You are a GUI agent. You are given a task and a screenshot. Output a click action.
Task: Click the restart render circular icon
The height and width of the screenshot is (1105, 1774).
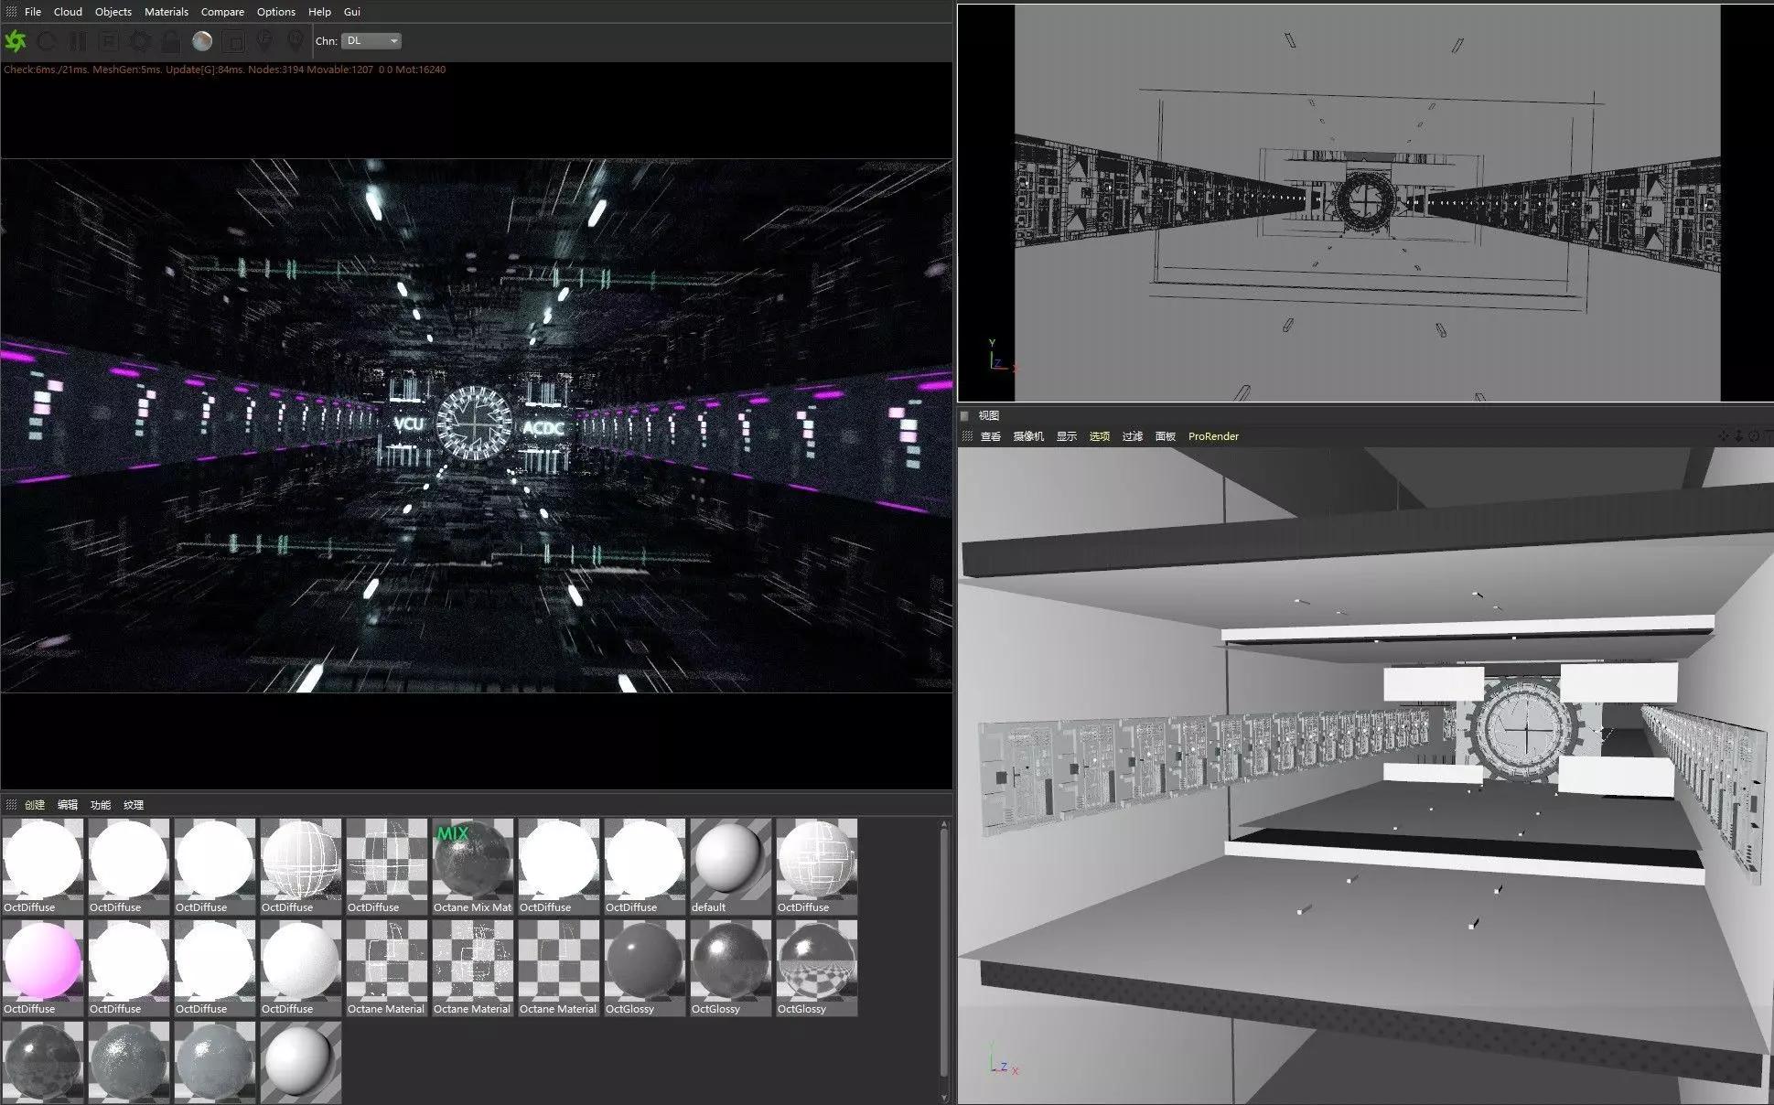[x=47, y=41]
